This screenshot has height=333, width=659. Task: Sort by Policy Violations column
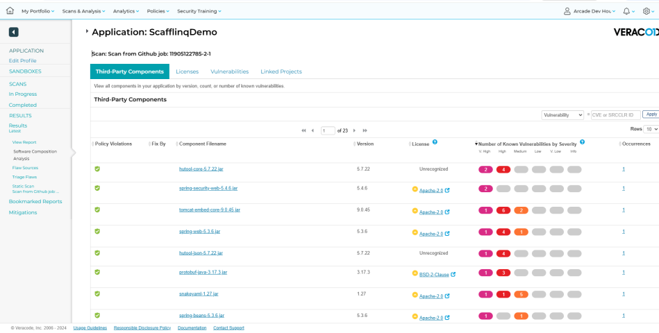[113, 144]
